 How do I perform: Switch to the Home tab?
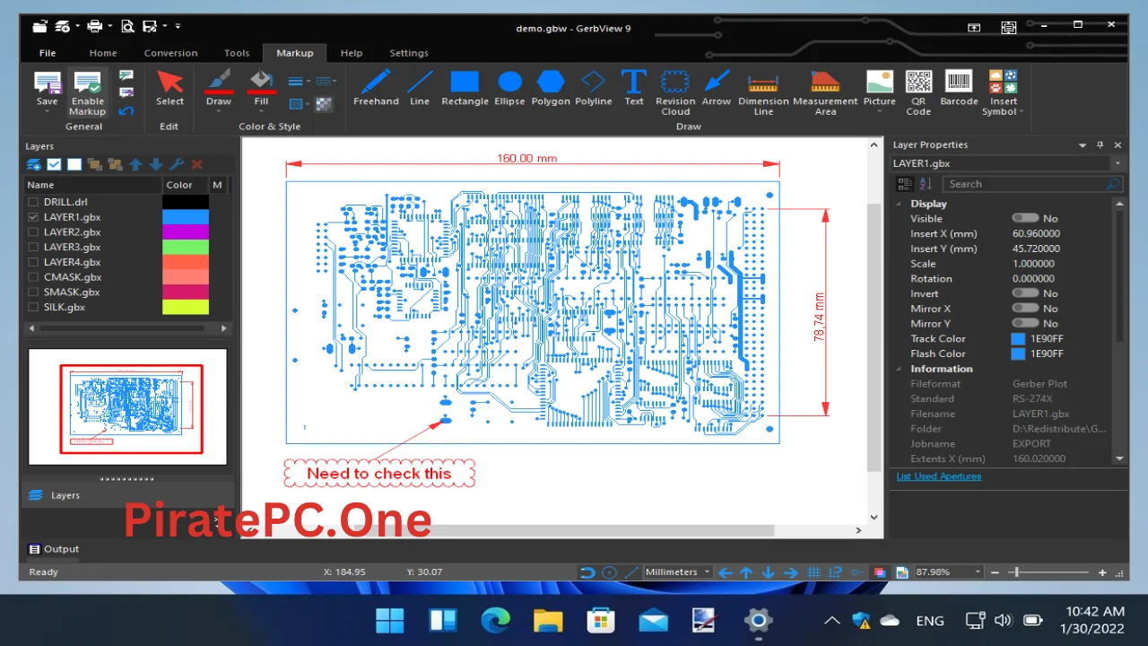pos(103,53)
